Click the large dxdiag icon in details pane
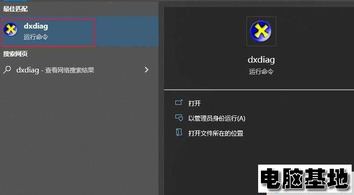 pos(261,31)
